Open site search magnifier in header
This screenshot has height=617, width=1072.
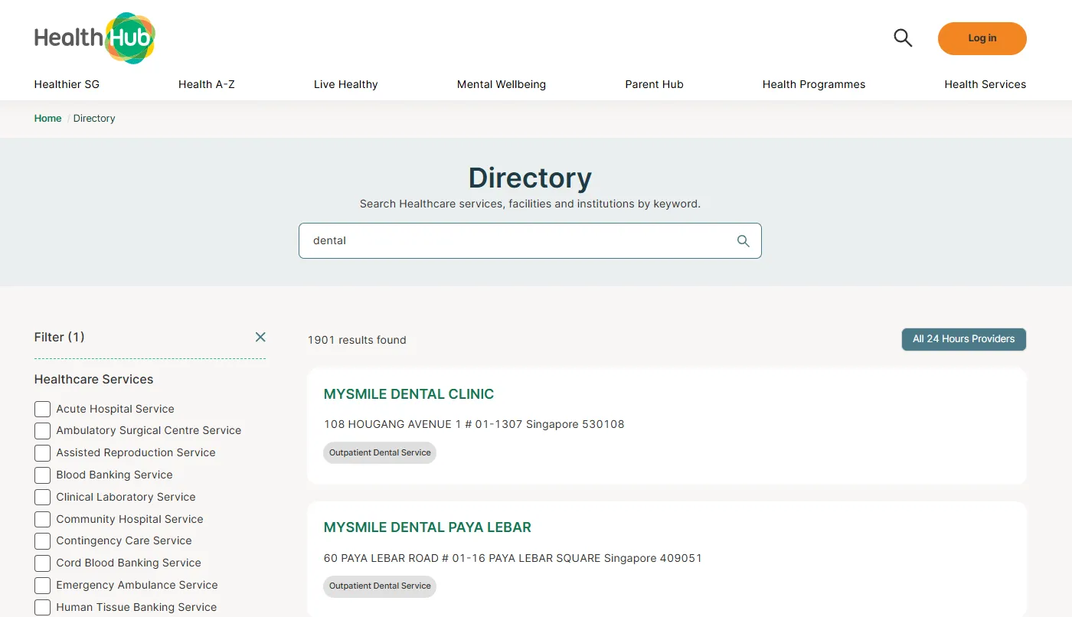pyautogui.click(x=903, y=38)
